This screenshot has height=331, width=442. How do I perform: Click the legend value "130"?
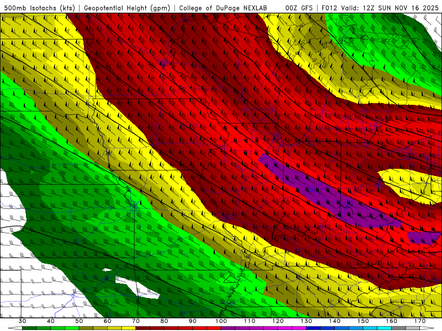tap(307, 321)
